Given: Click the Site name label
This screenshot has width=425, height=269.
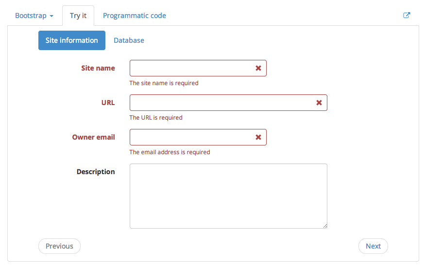Looking at the screenshot, I should (98, 68).
